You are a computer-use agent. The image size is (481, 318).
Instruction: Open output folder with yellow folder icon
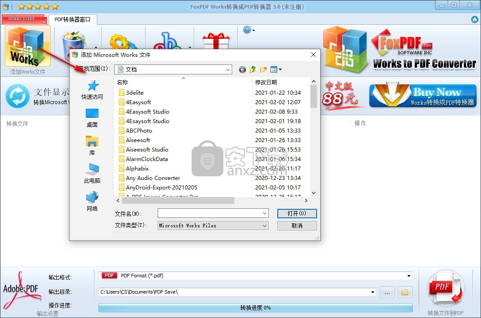click(405, 292)
